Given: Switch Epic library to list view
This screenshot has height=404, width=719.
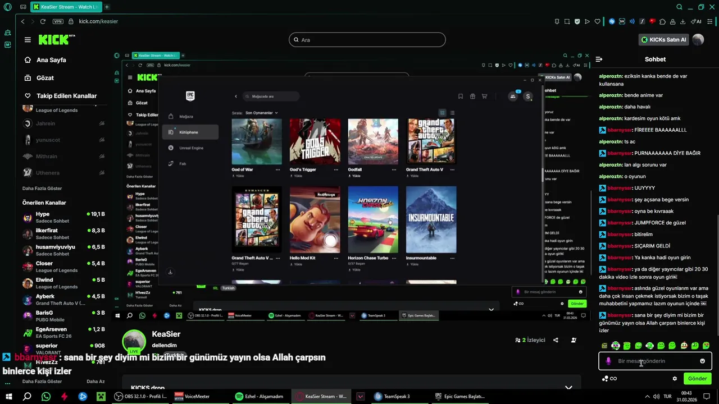Looking at the screenshot, I should (x=452, y=113).
